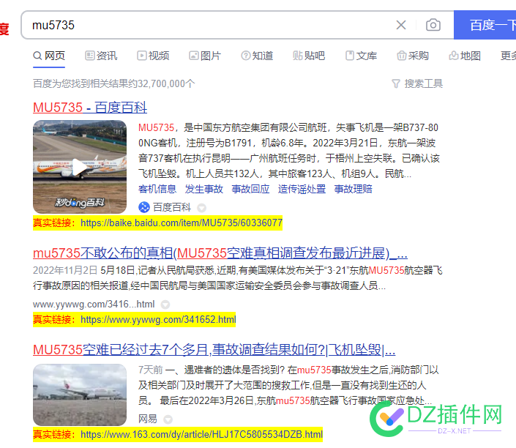
Task: Open result MU5735空难已经过去7个多月
Action: point(214,350)
